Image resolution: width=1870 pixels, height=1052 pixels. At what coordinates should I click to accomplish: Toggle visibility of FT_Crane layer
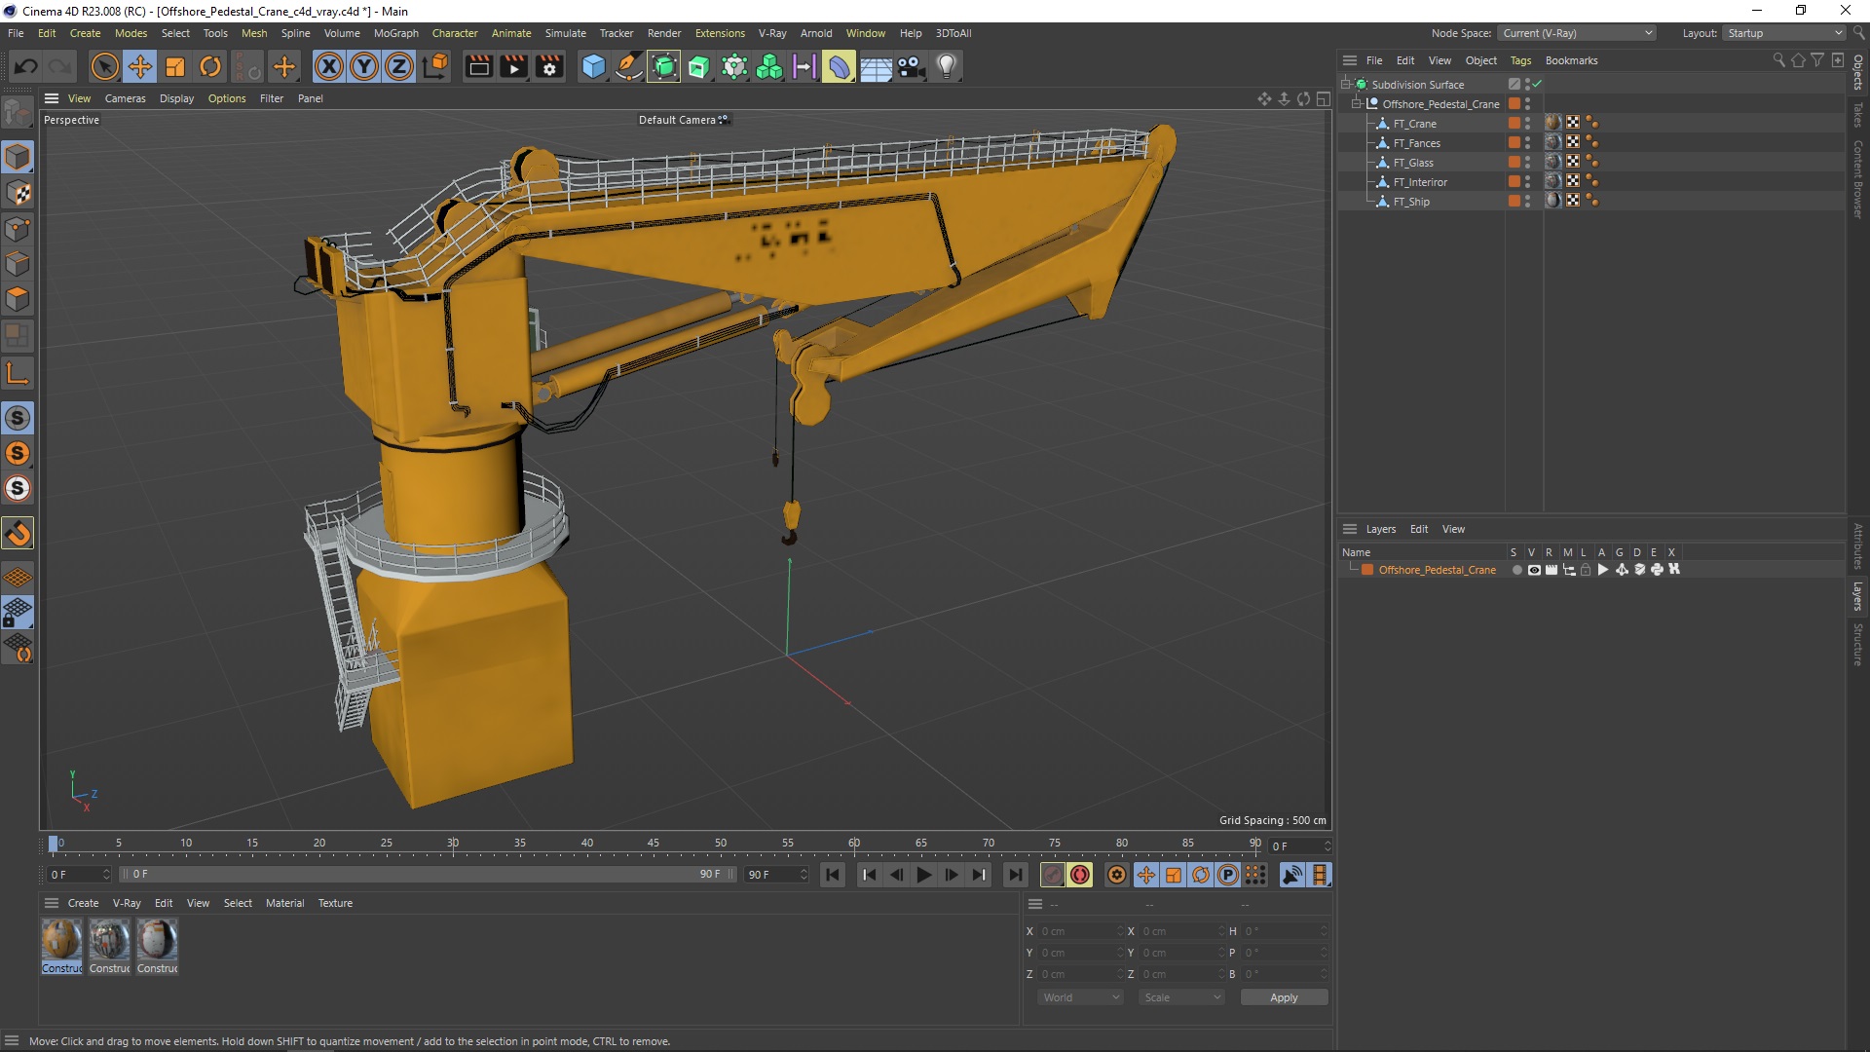pyautogui.click(x=1532, y=122)
